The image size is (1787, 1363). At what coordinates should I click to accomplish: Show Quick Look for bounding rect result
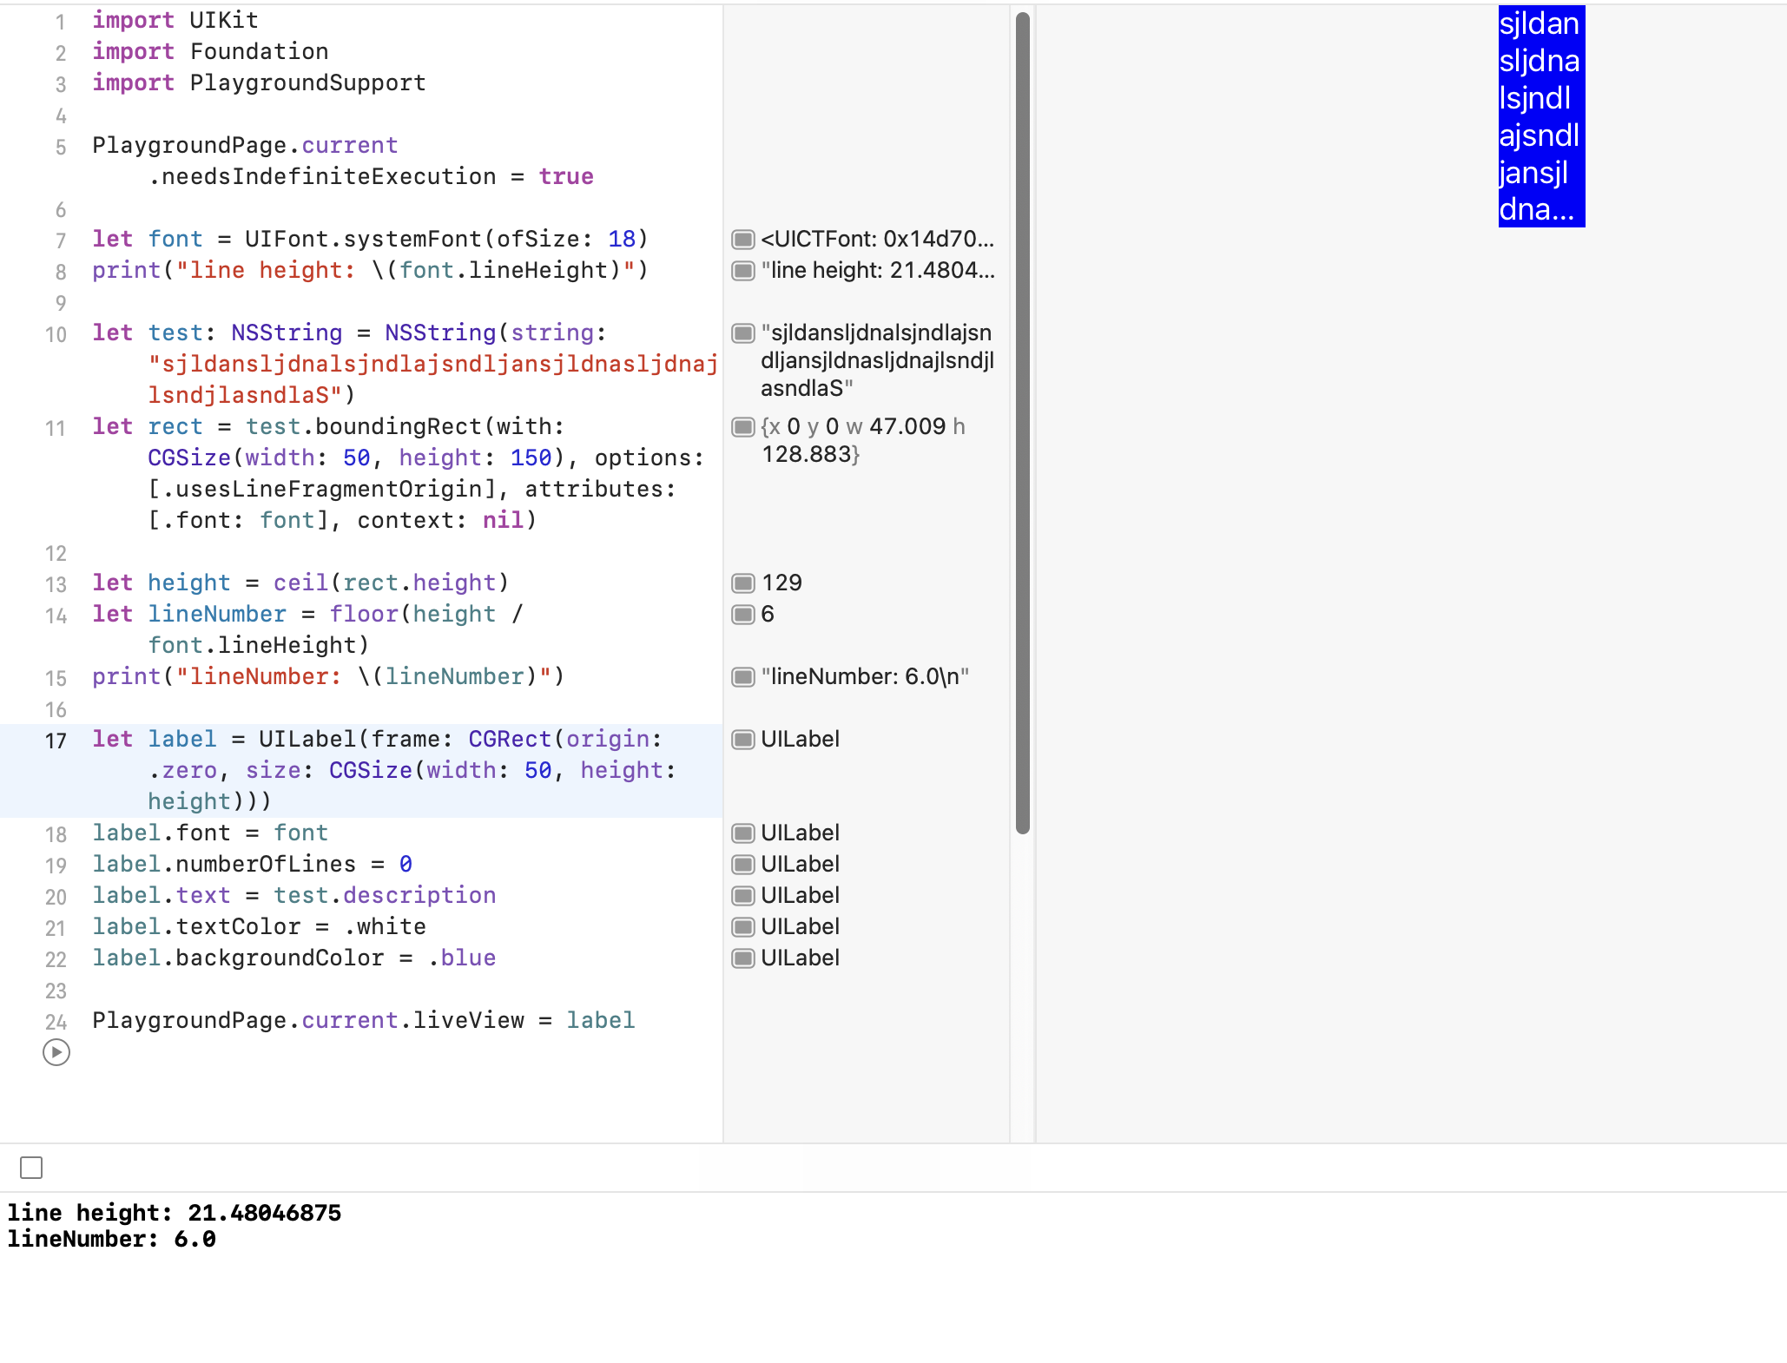(x=742, y=426)
